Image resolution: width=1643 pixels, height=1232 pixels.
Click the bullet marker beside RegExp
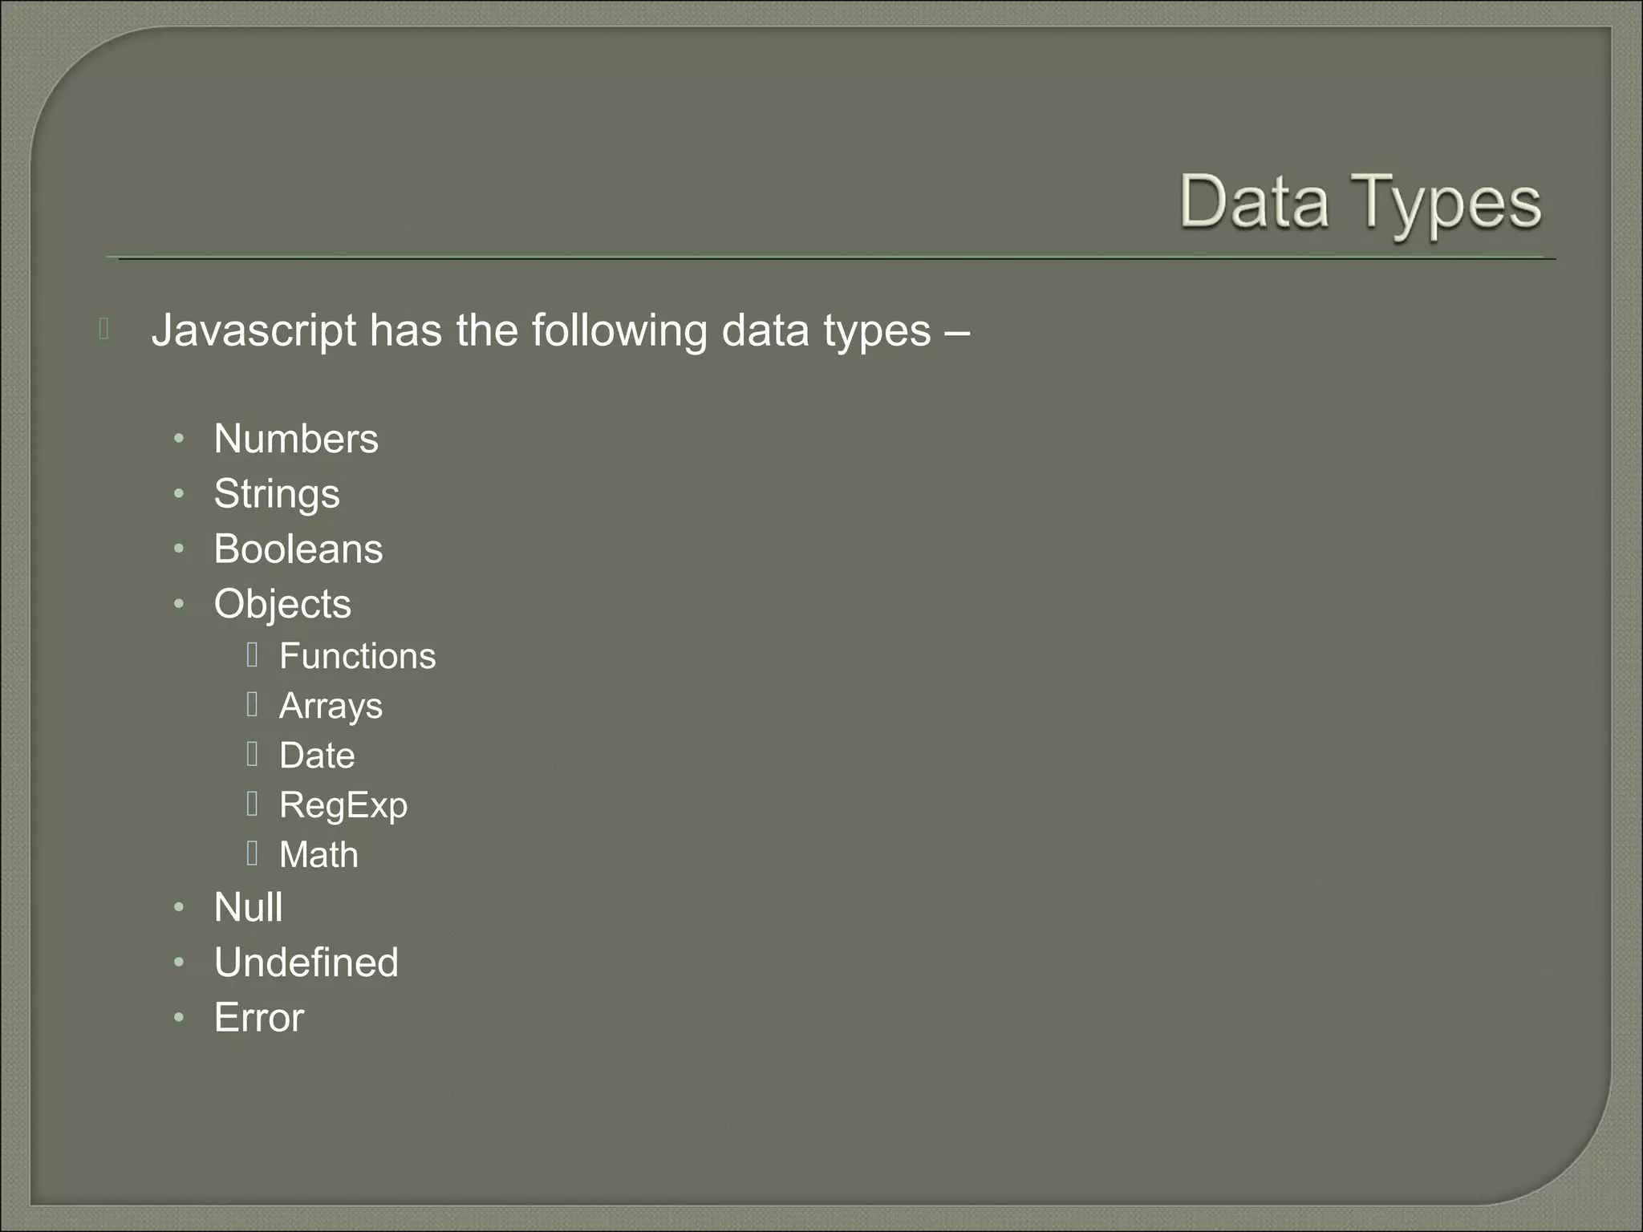(252, 804)
